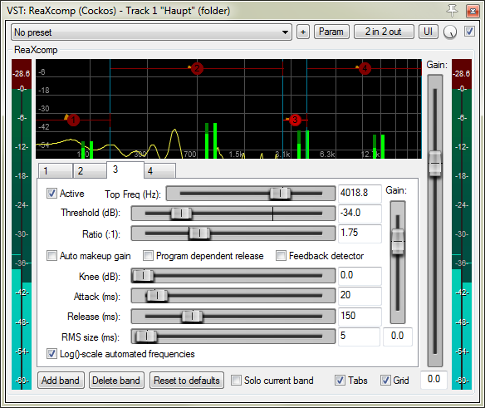Open the No preset dropdown
485x408 pixels.
click(x=151, y=32)
